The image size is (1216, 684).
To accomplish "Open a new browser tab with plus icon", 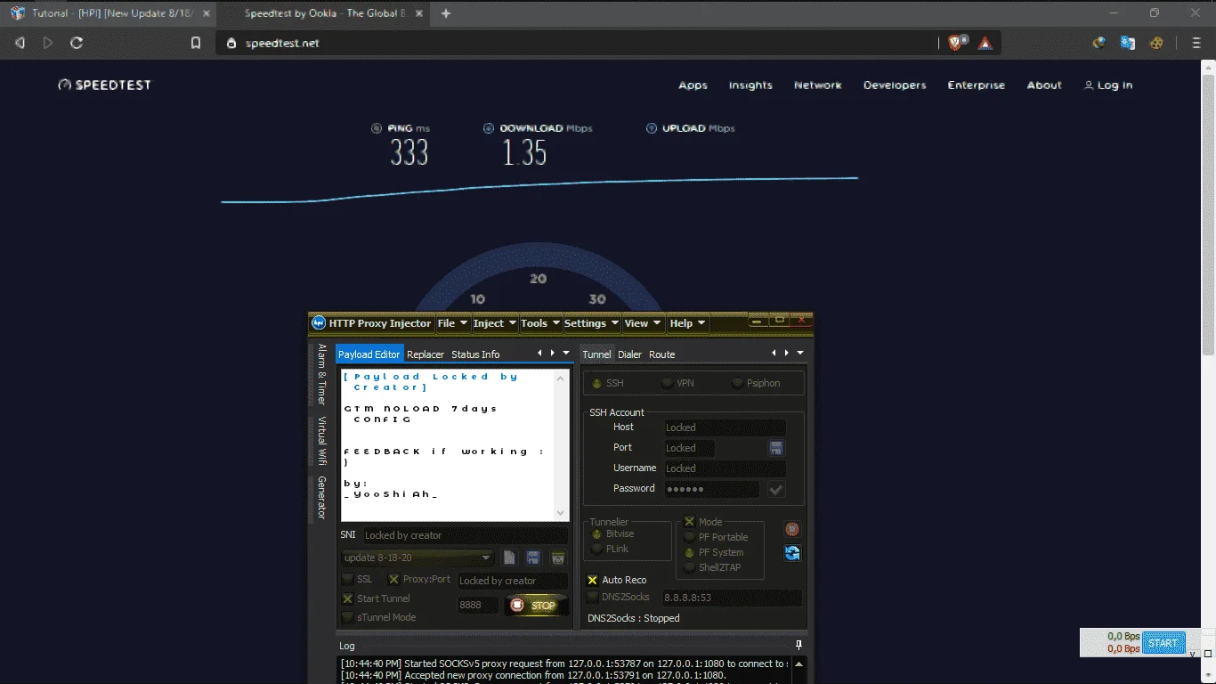I will [446, 13].
